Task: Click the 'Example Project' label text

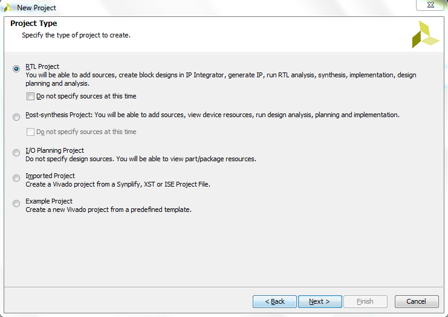Action: (x=49, y=201)
